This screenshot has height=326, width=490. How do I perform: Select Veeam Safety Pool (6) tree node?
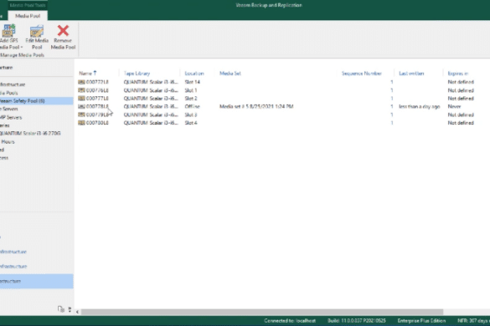tap(36, 101)
